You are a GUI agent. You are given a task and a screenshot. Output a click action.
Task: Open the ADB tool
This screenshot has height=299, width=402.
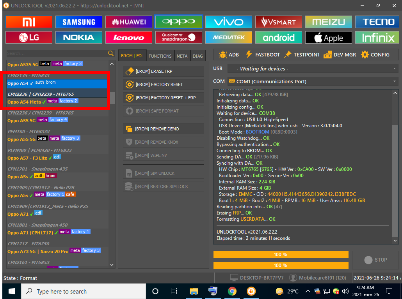click(229, 55)
